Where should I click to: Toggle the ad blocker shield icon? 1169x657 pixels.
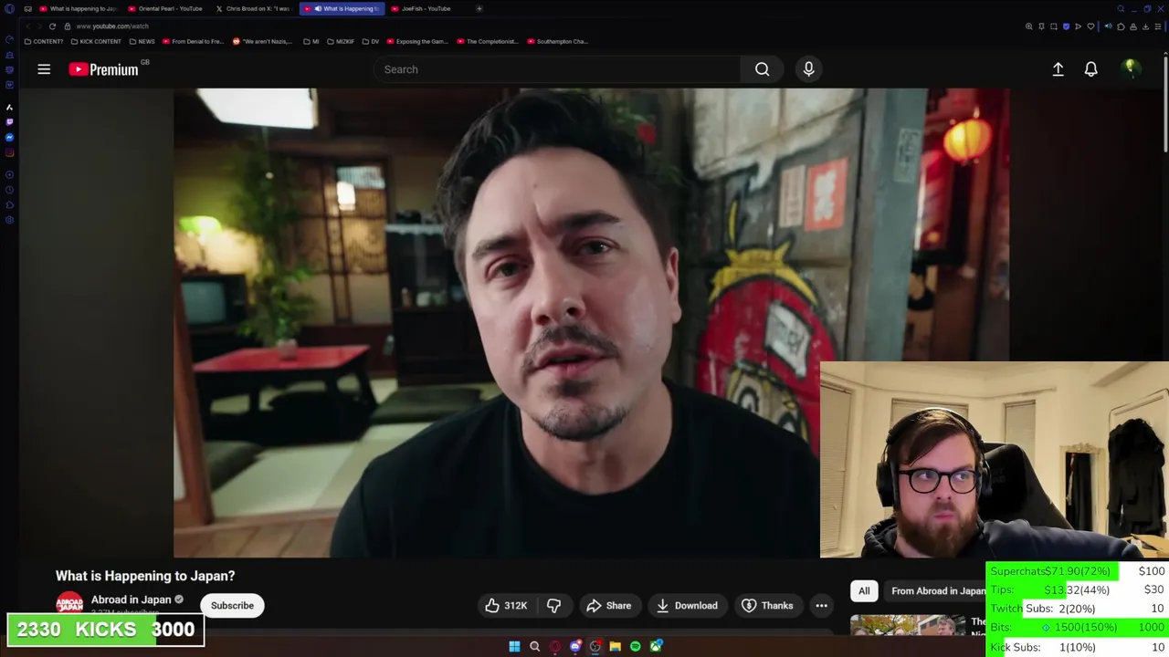[1066, 26]
